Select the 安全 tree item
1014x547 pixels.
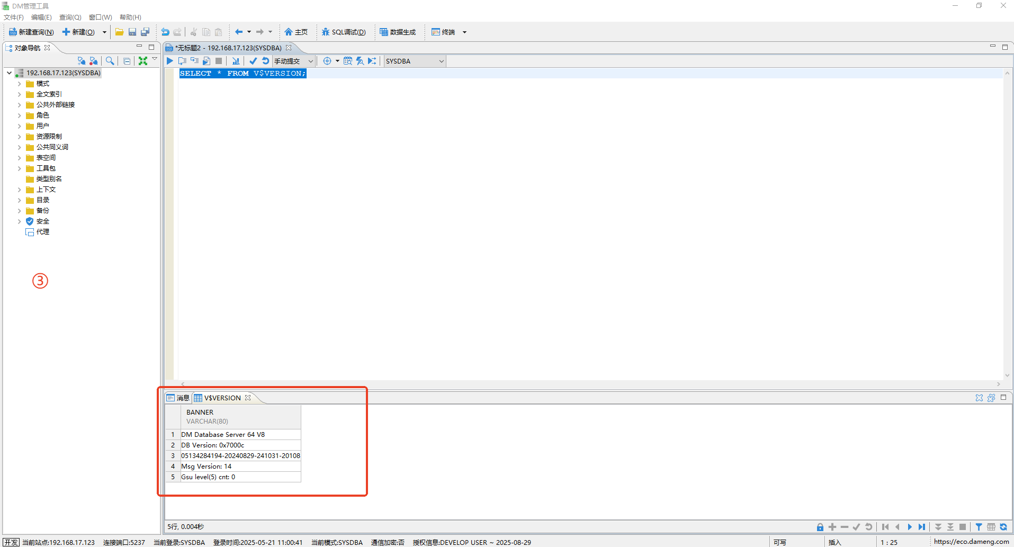click(x=42, y=221)
